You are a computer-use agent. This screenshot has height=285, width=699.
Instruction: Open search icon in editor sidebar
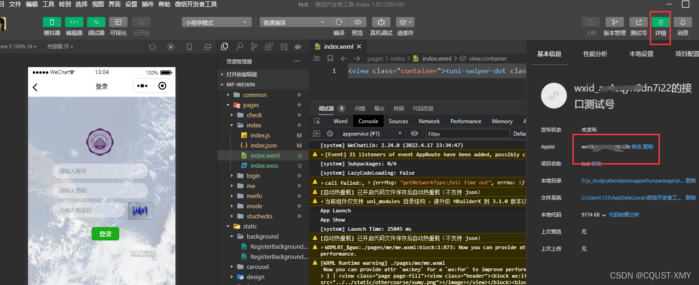(239, 46)
